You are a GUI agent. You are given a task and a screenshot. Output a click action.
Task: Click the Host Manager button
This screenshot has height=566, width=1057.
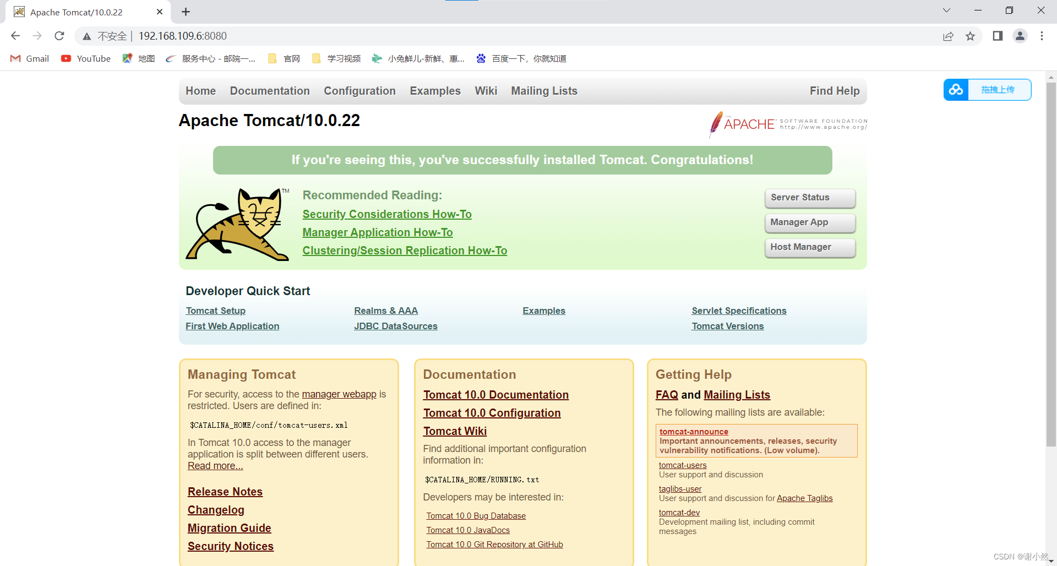[x=810, y=247]
